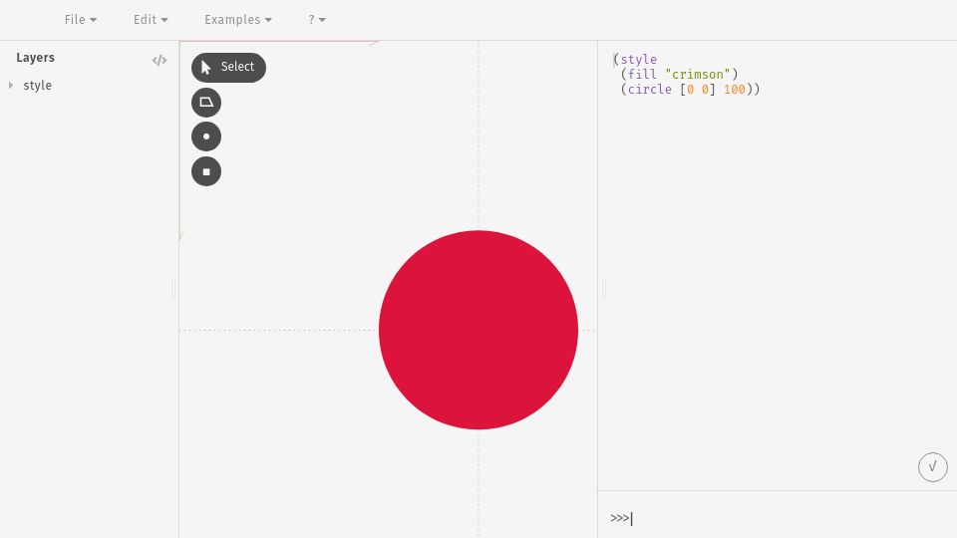The image size is (957, 538).
Task: Click the crimson circle on canvas
Action: pyautogui.click(x=478, y=330)
